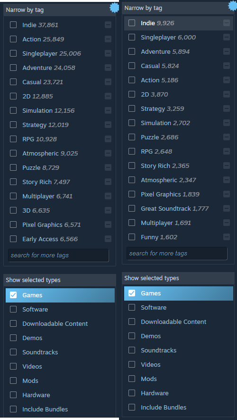Tick the Simulation 2,702 checkbox
Screen dimensions: 237x420
132,123
